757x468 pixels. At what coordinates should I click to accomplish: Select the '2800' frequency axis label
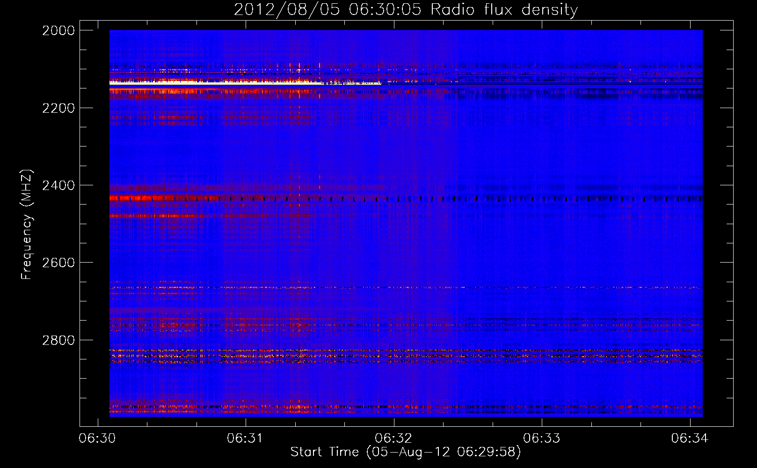click(58, 340)
